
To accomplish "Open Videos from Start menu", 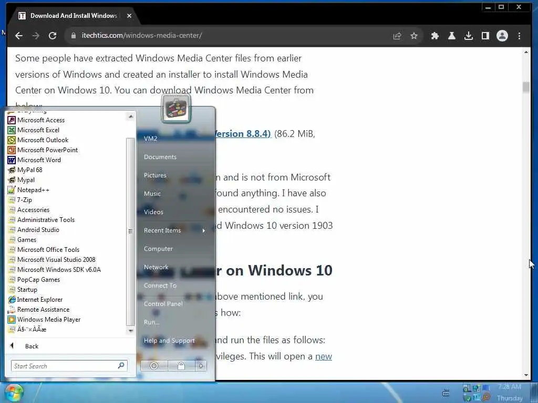I will pos(153,212).
